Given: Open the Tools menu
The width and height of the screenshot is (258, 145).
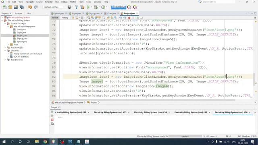Looking at the screenshot, I should [x=89, y=2].
